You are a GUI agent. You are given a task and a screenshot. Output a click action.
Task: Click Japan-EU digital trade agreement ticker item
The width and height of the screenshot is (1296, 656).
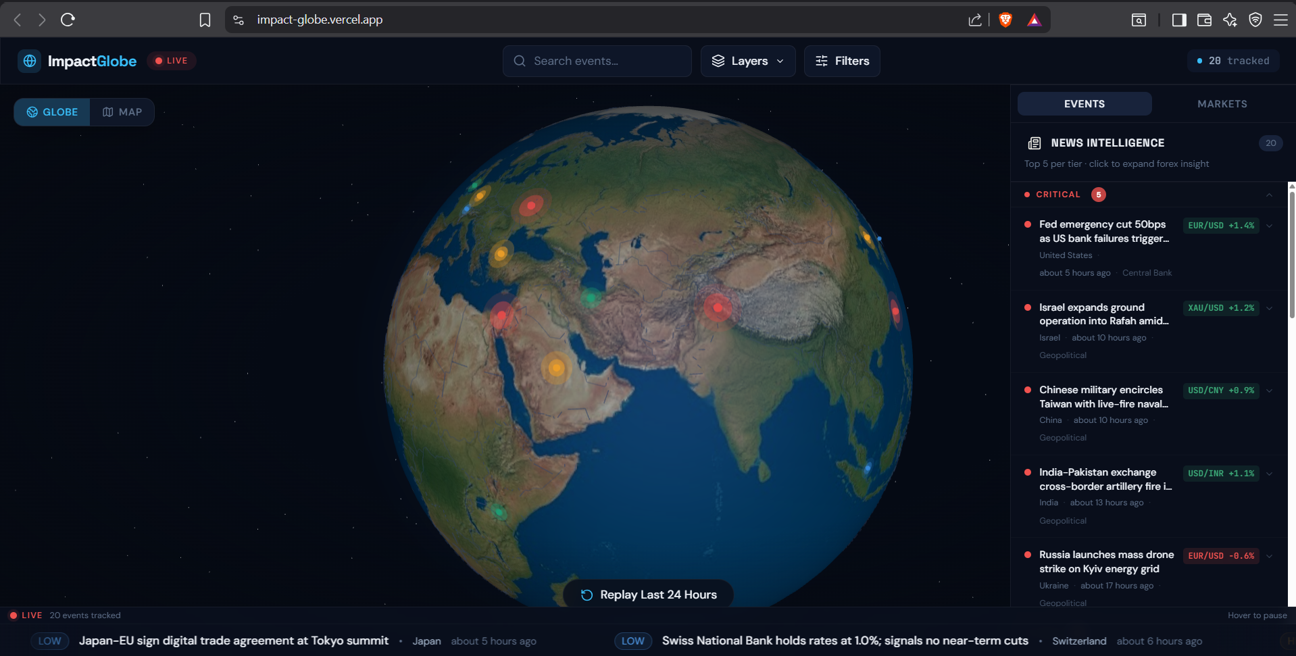coord(234,640)
